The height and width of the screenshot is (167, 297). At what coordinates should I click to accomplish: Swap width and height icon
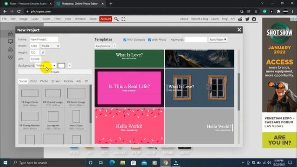click(43, 52)
